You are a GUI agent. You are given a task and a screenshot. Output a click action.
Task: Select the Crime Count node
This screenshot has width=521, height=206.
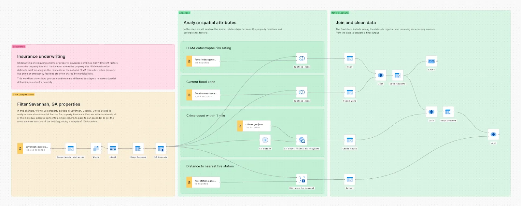(350, 140)
